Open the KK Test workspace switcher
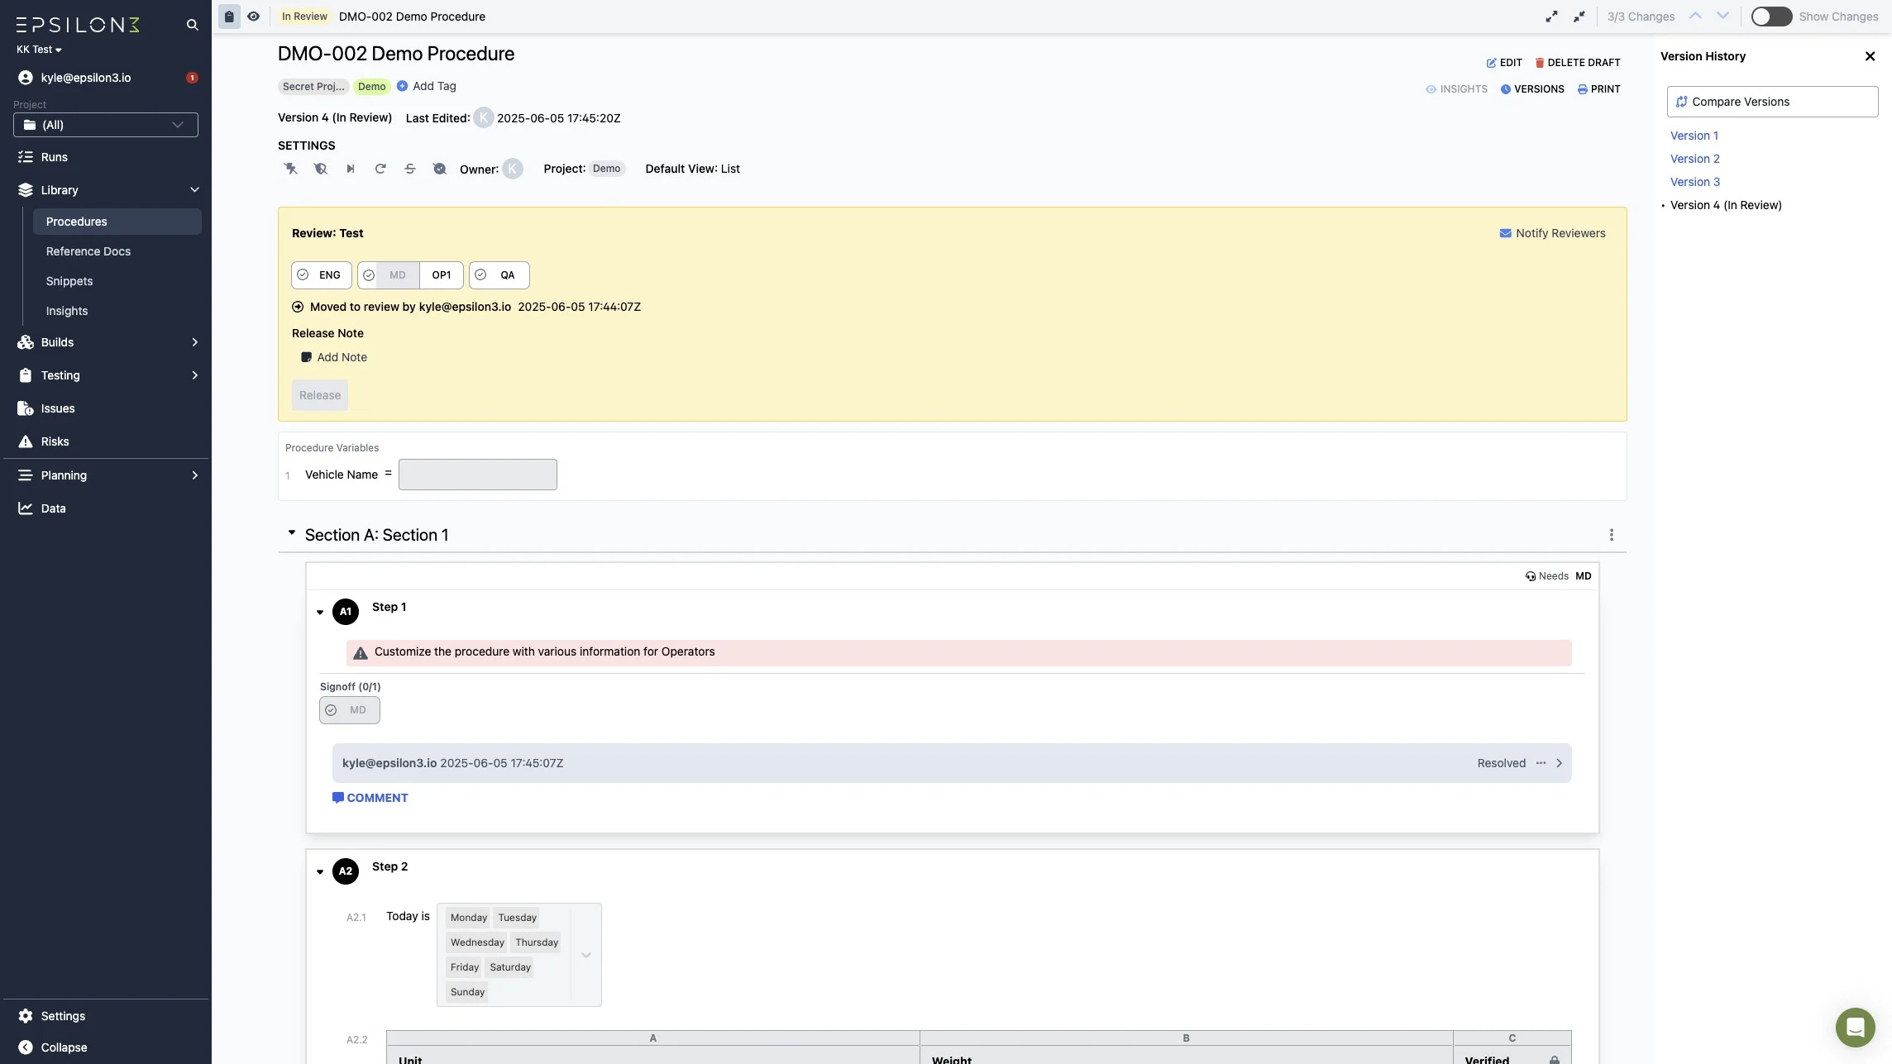 pyautogui.click(x=39, y=50)
